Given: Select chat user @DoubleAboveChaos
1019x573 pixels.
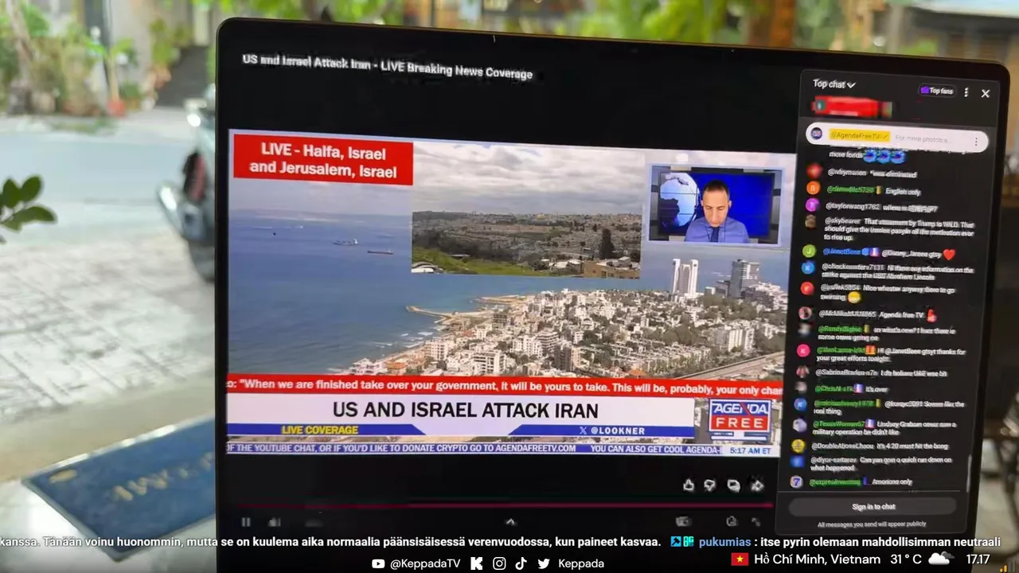Looking at the screenshot, I should [842, 446].
